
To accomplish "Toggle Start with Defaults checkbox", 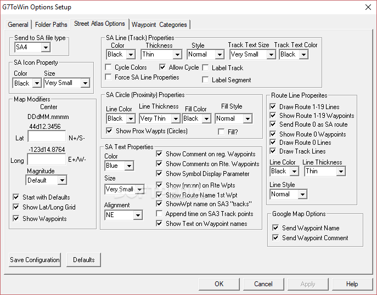I will pyautogui.click(x=16, y=197).
